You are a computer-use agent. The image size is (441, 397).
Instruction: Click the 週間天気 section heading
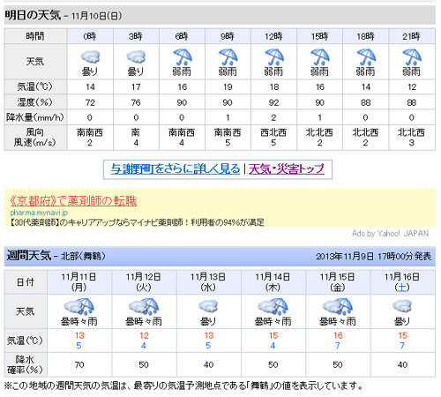29,256
